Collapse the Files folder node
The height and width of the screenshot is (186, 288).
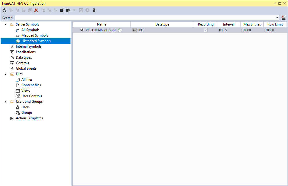coord(5,74)
